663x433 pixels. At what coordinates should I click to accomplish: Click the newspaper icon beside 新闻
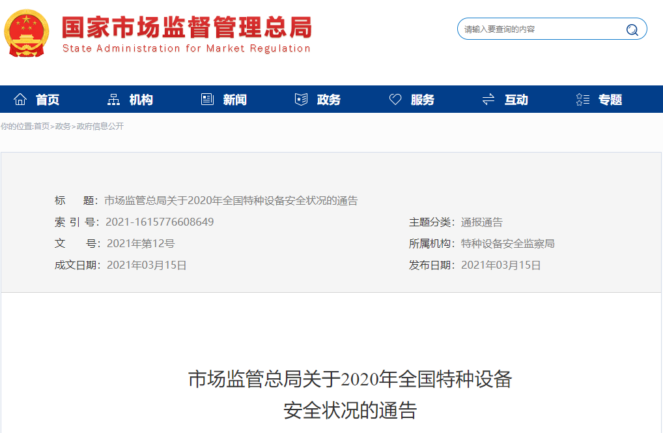click(x=207, y=100)
